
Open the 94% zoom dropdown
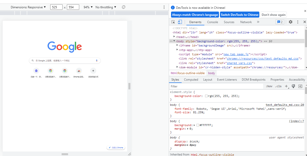[x=88, y=7]
